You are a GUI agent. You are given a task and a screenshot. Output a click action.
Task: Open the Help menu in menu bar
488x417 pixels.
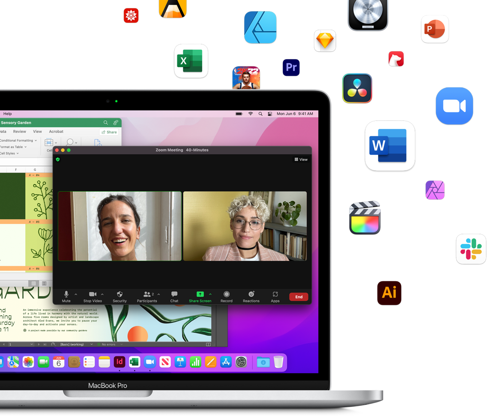point(8,114)
